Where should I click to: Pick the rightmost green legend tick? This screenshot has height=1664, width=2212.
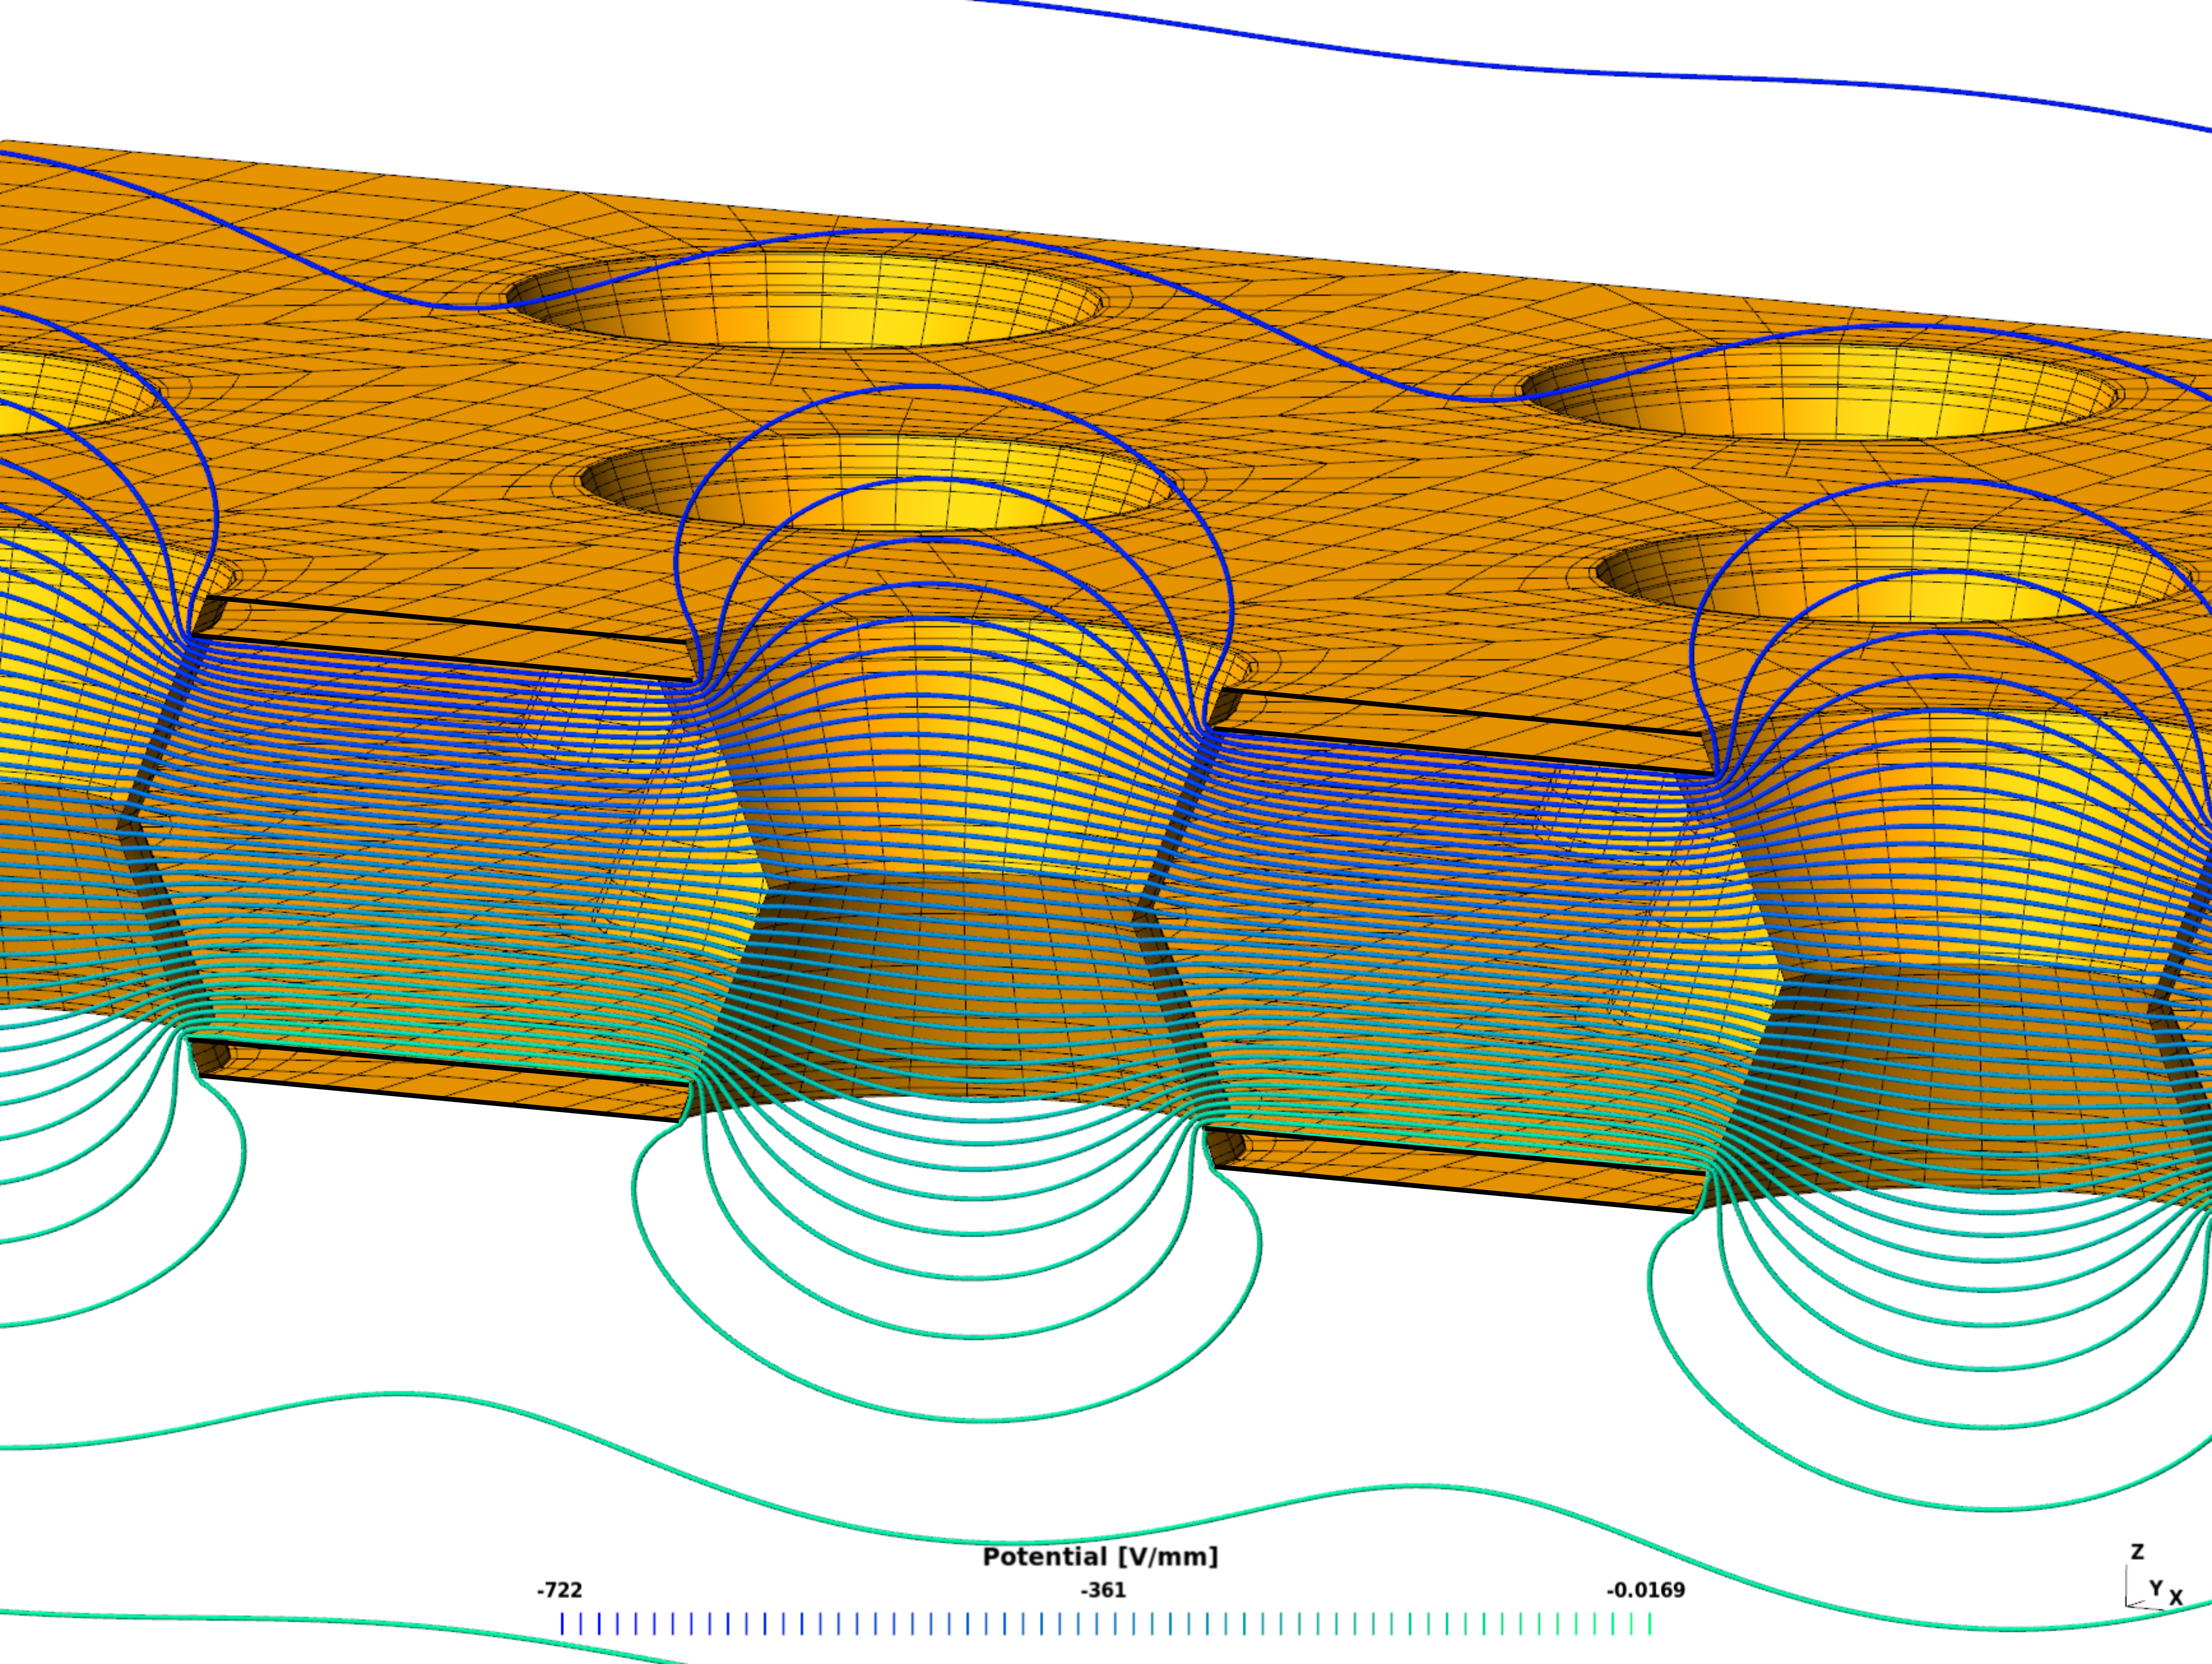click(1649, 1624)
